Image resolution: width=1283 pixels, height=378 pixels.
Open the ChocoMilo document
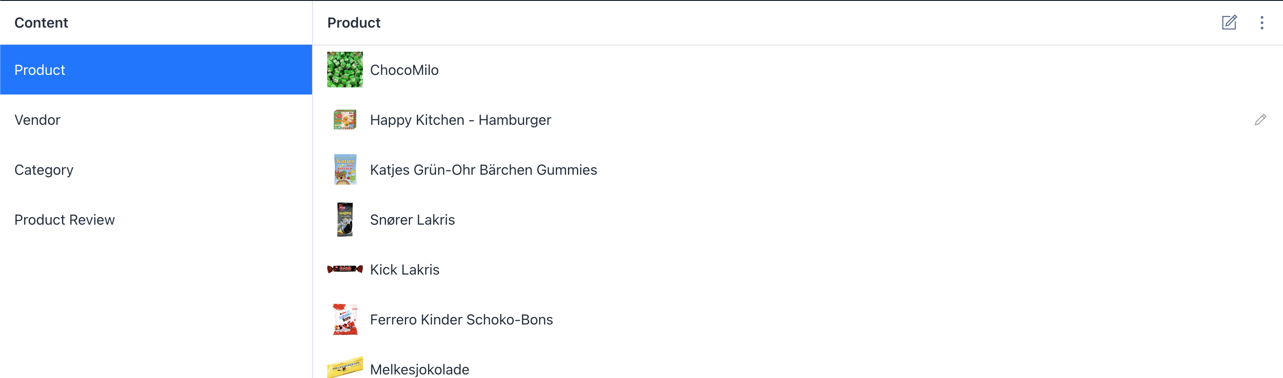pos(798,70)
